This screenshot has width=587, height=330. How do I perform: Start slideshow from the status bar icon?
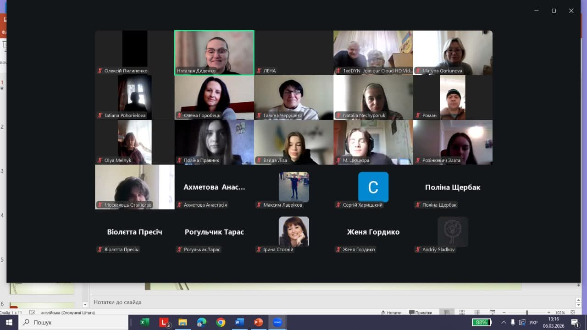click(492, 313)
